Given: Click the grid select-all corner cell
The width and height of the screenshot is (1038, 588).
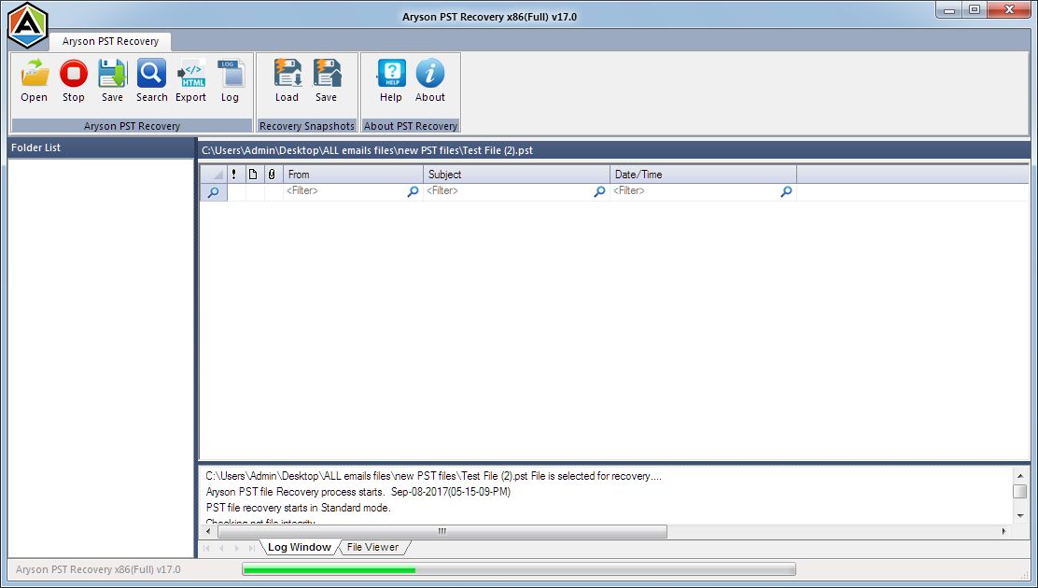Looking at the screenshot, I should (214, 175).
